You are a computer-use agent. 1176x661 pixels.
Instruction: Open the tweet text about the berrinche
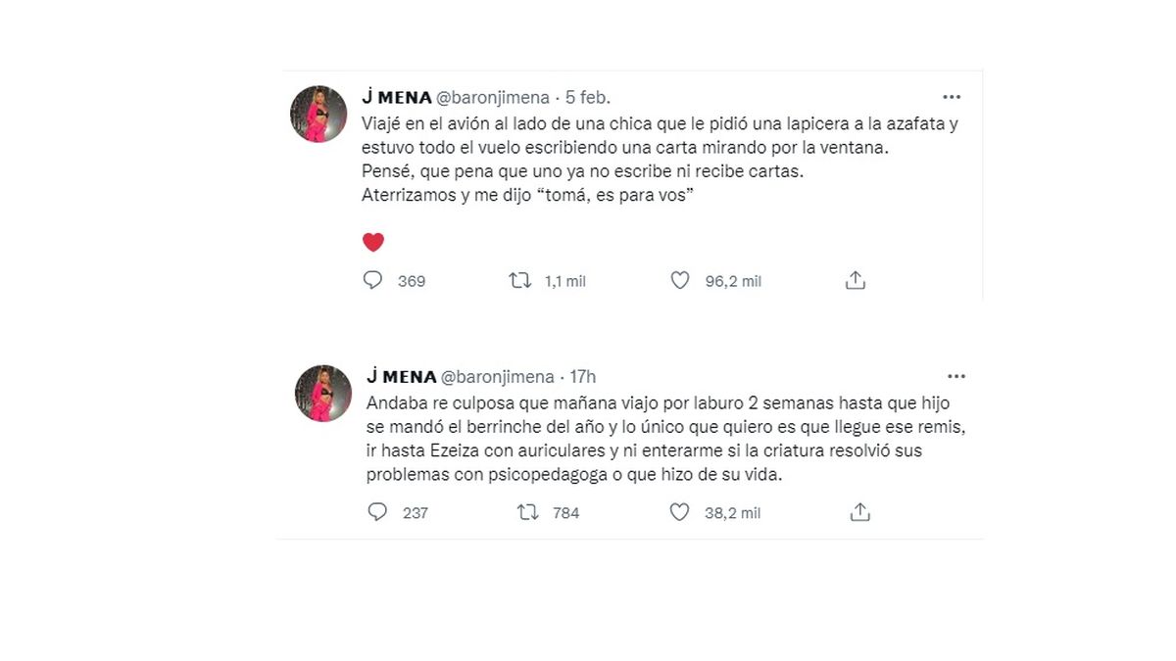(x=657, y=438)
